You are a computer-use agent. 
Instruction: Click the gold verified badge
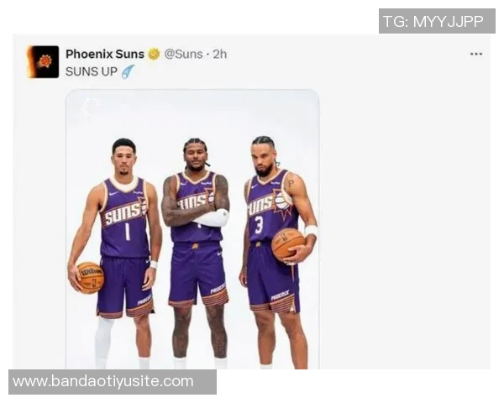pyautogui.click(x=154, y=54)
